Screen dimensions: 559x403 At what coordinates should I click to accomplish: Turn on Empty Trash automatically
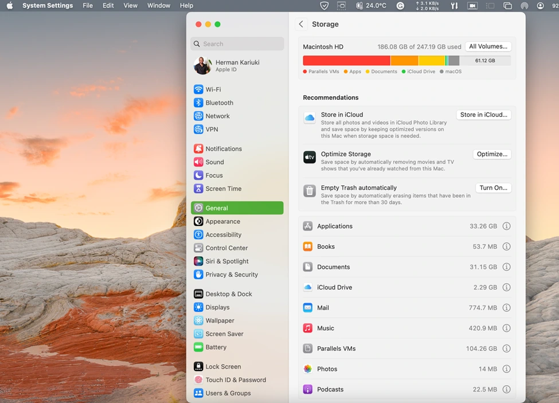(493, 187)
